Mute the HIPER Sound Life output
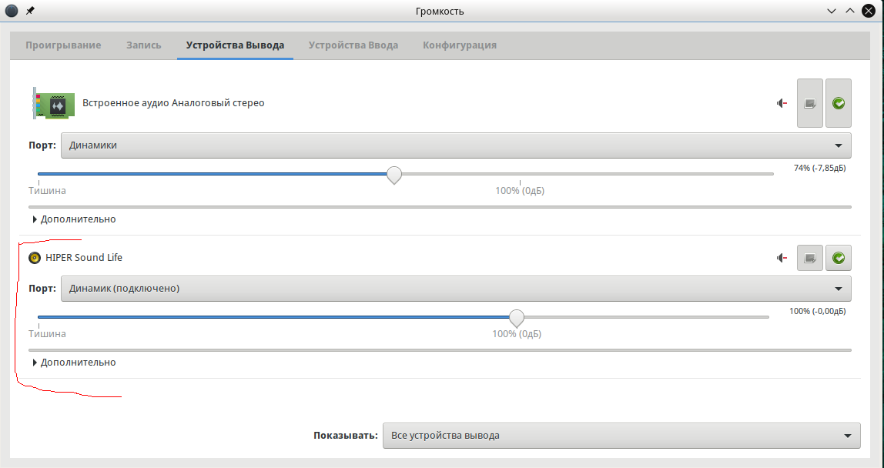 tap(782, 258)
